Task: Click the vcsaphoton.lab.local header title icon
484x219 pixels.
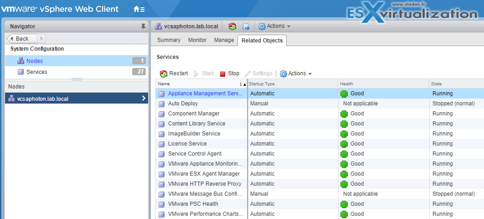Action: 158,26
